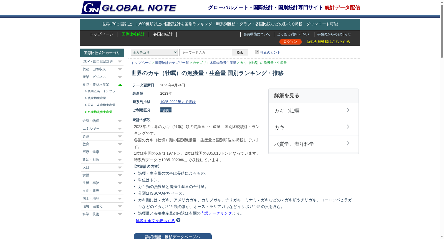Go to トップページ in navigation bar

click(101, 34)
